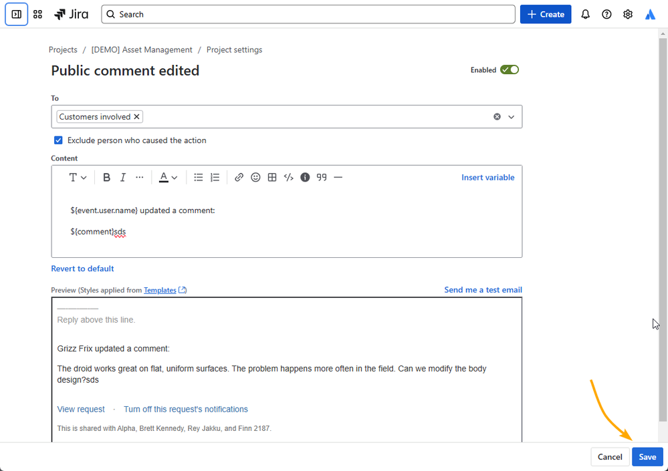Viewport: 668px width, 471px height.
Task: Open the notifications bell
Action: tap(585, 14)
